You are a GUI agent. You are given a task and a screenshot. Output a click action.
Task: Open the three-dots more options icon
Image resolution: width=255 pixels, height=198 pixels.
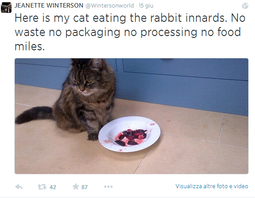(108, 186)
